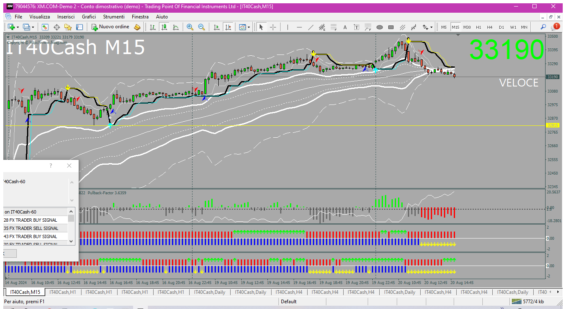
Task: Toggle the Terminal panel icon
Action: pyautogui.click(x=79, y=27)
